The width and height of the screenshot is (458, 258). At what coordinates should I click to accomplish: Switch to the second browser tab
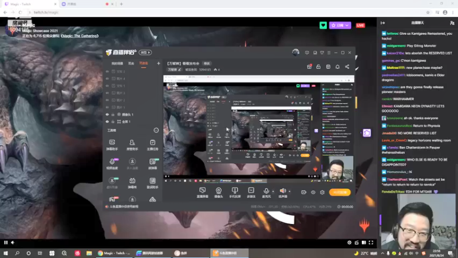(x=87, y=4)
